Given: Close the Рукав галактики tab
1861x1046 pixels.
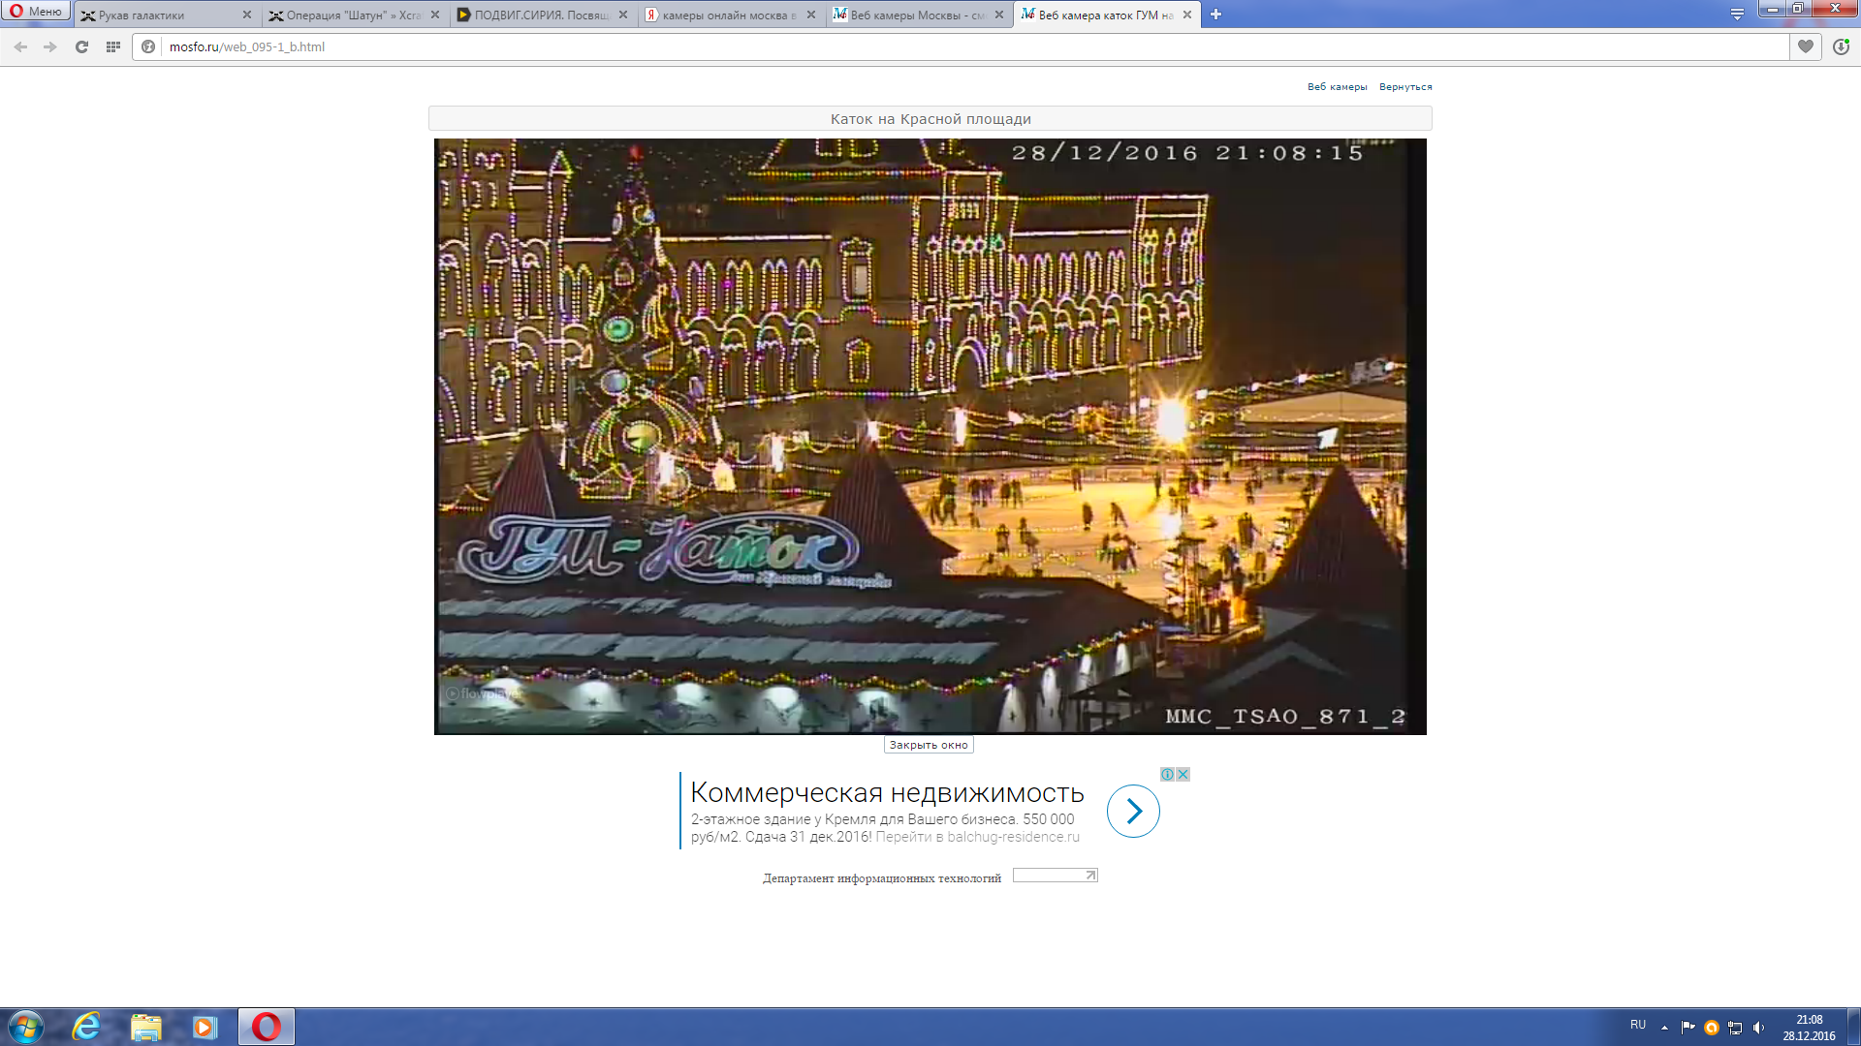Looking at the screenshot, I should click(247, 15).
